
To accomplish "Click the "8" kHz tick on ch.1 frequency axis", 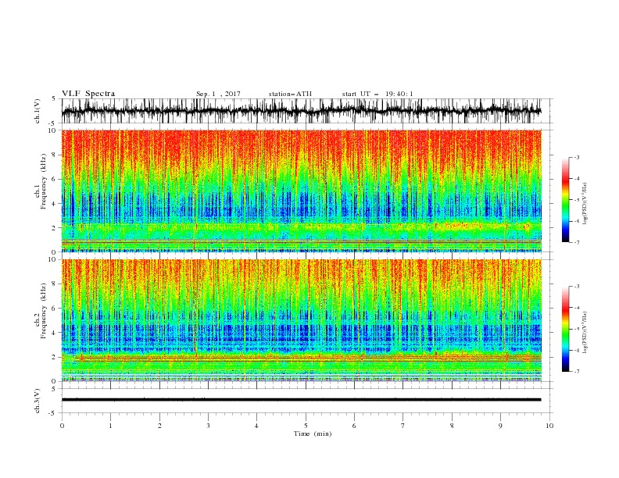I will pos(55,155).
